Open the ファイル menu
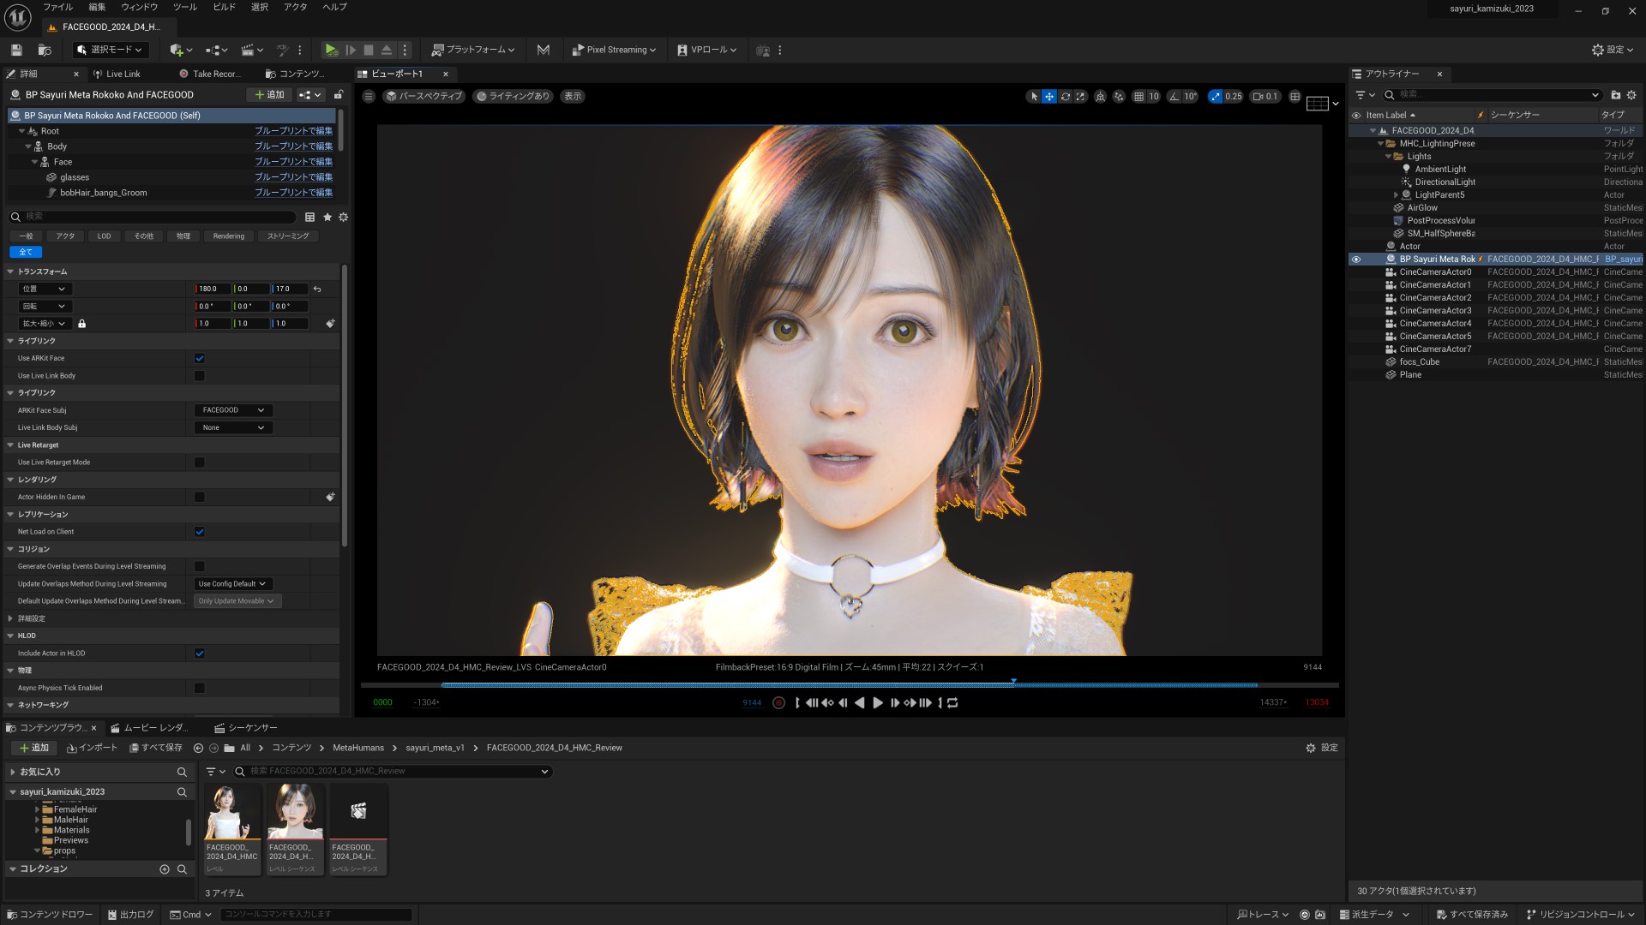Screen dimensions: 1646x925 pyautogui.click(x=58, y=7)
